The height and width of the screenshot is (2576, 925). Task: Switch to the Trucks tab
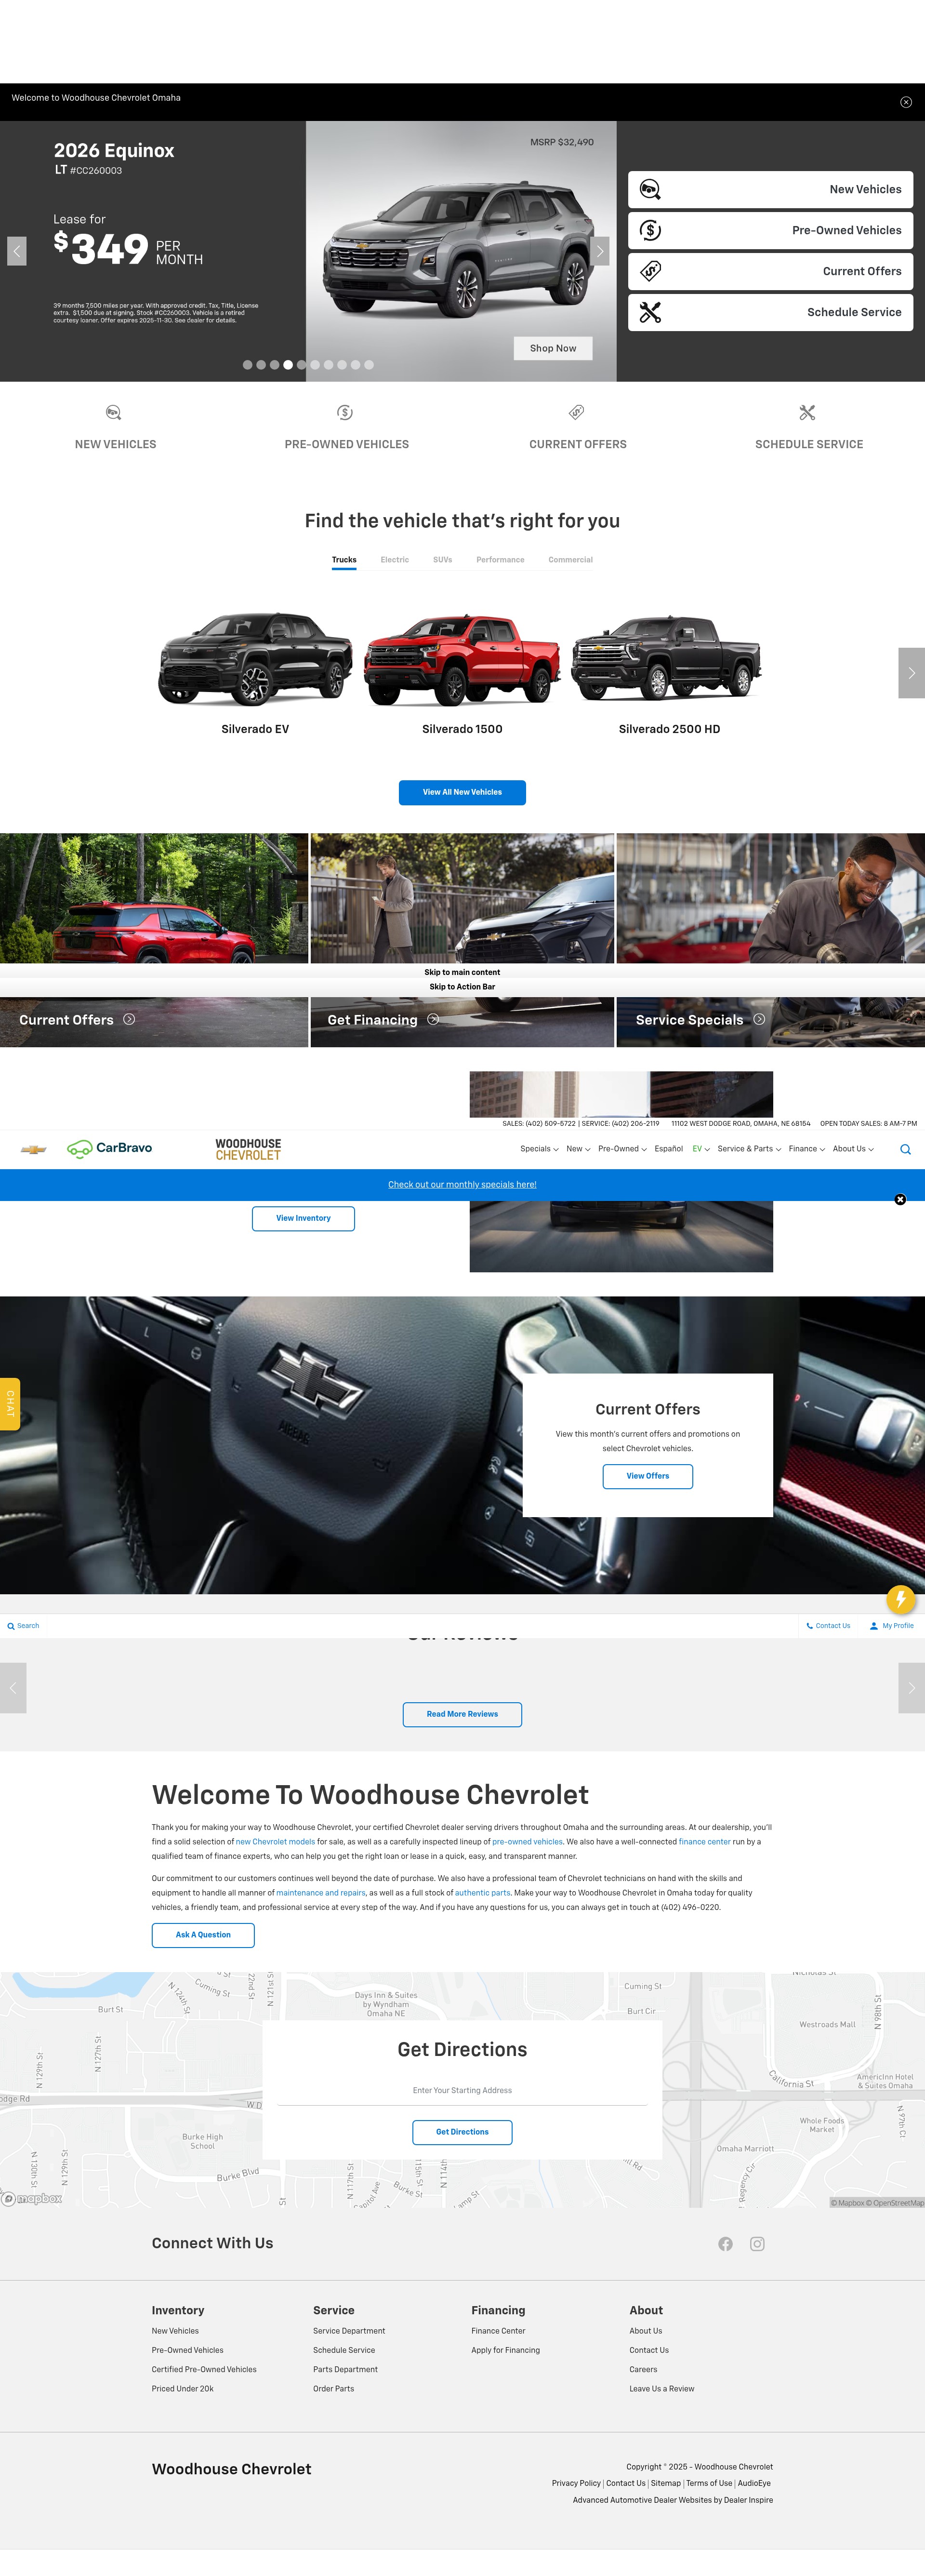coord(344,560)
